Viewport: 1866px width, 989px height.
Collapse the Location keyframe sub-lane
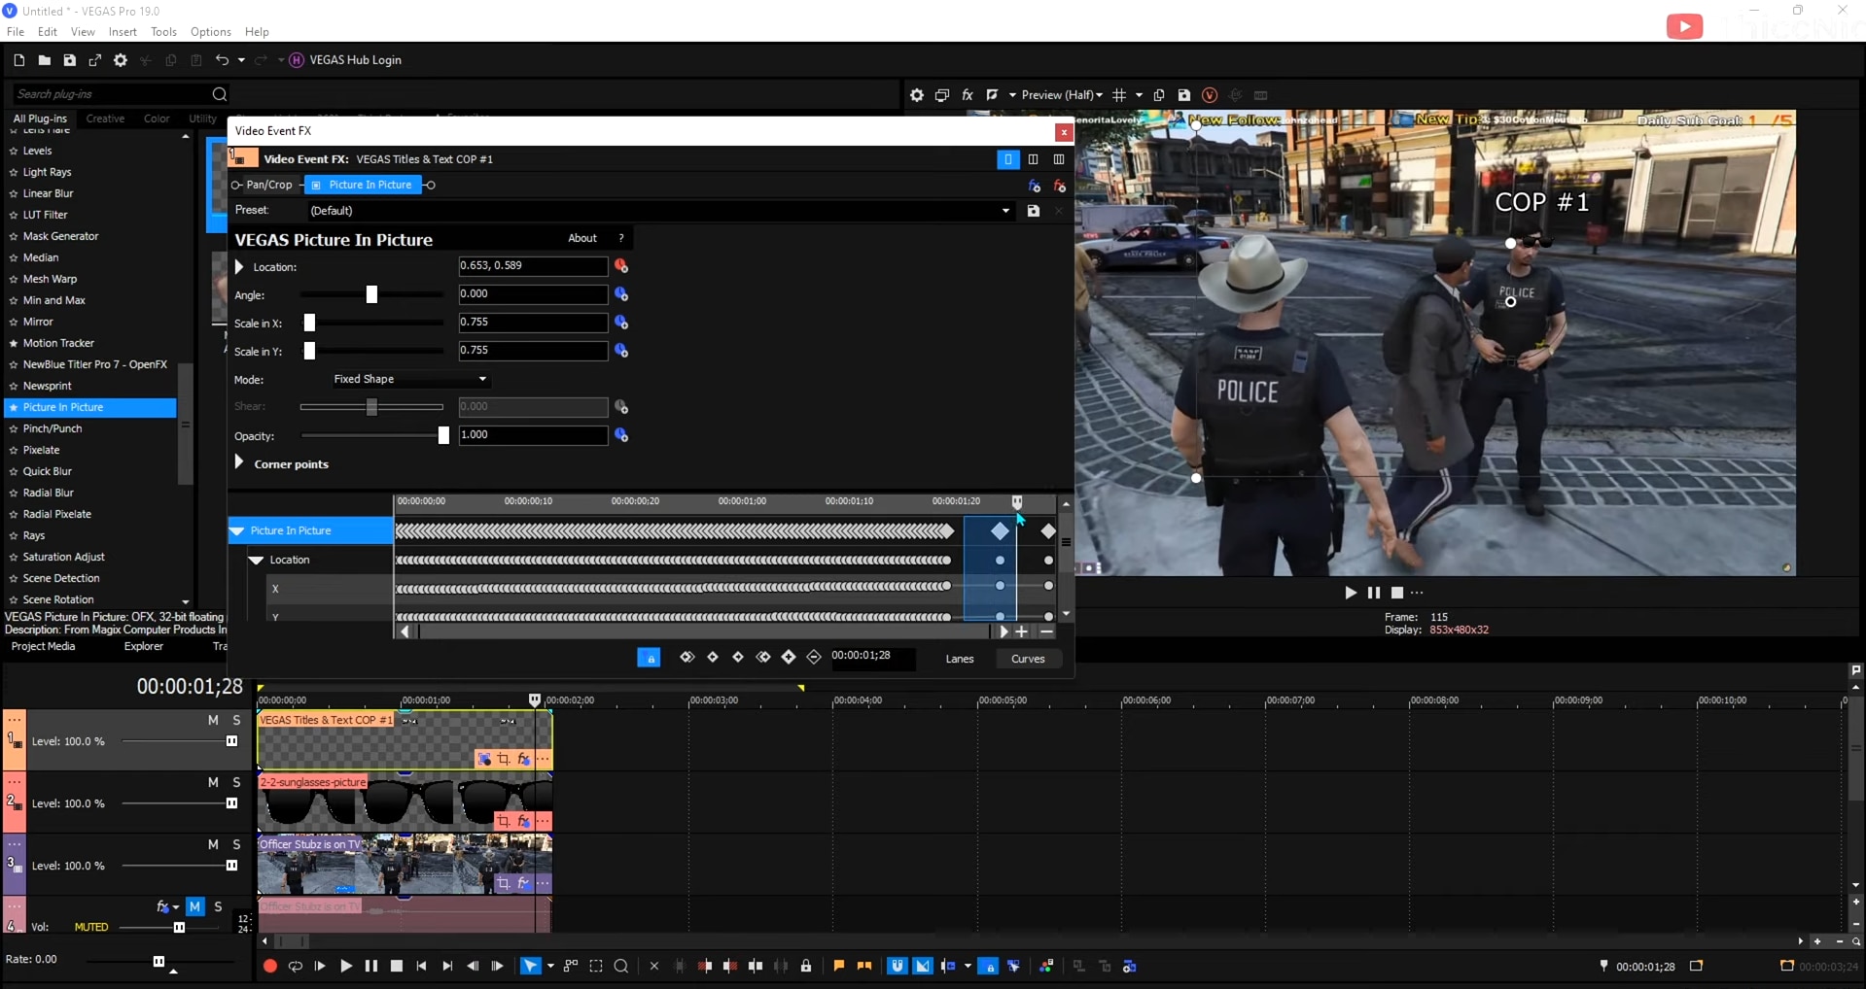tap(256, 560)
